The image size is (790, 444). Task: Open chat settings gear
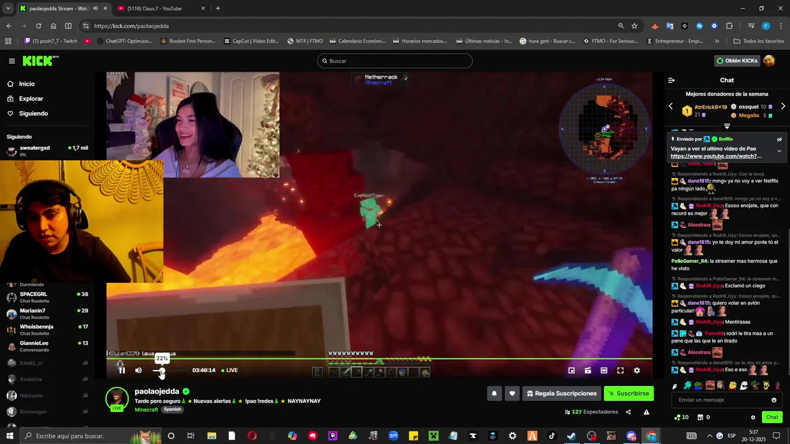[753, 417]
